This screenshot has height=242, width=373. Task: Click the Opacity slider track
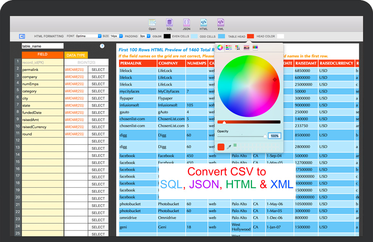(x=241, y=136)
